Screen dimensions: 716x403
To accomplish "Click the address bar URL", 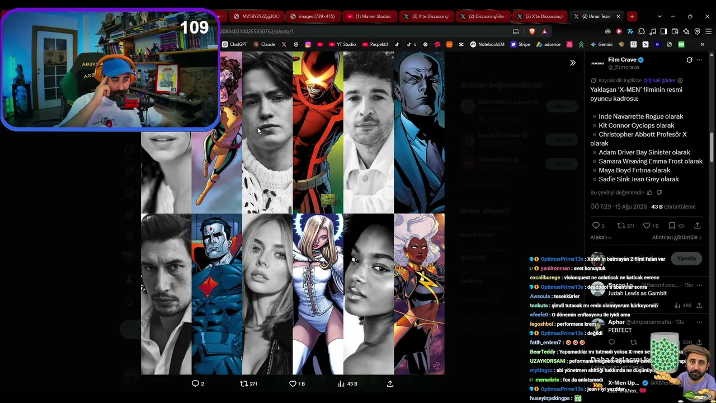I will pyautogui.click(x=257, y=31).
